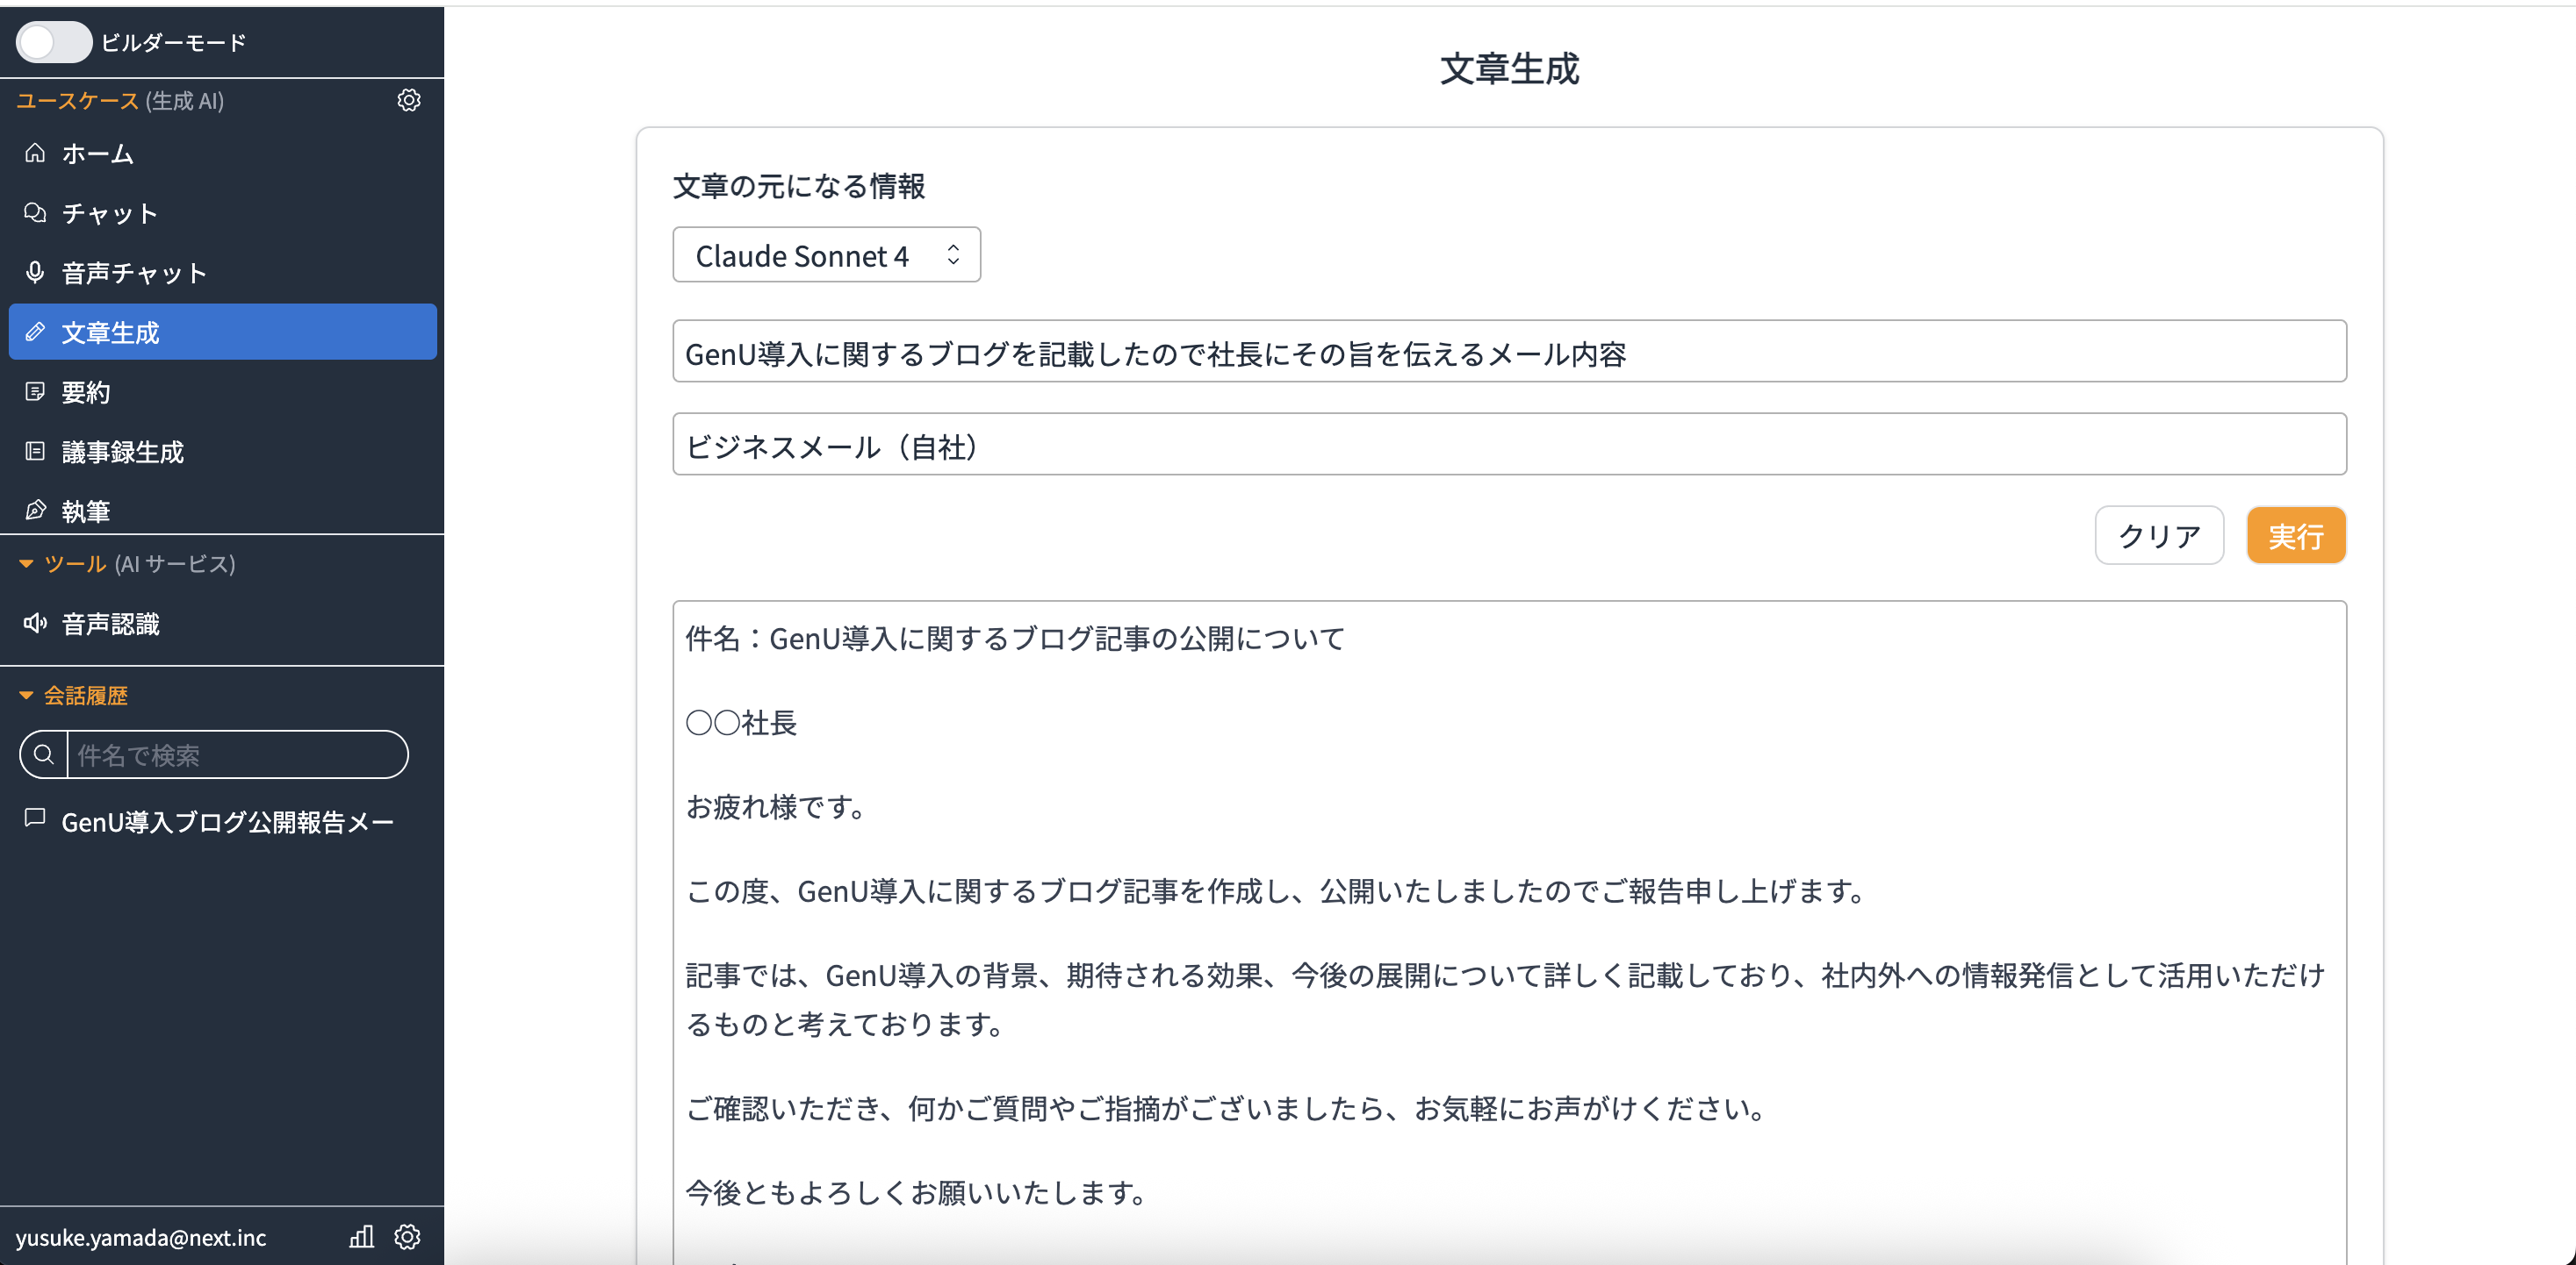Click the 音声チャット microphone icon
Screen dimensions: 2576x1265
[35, 272]
